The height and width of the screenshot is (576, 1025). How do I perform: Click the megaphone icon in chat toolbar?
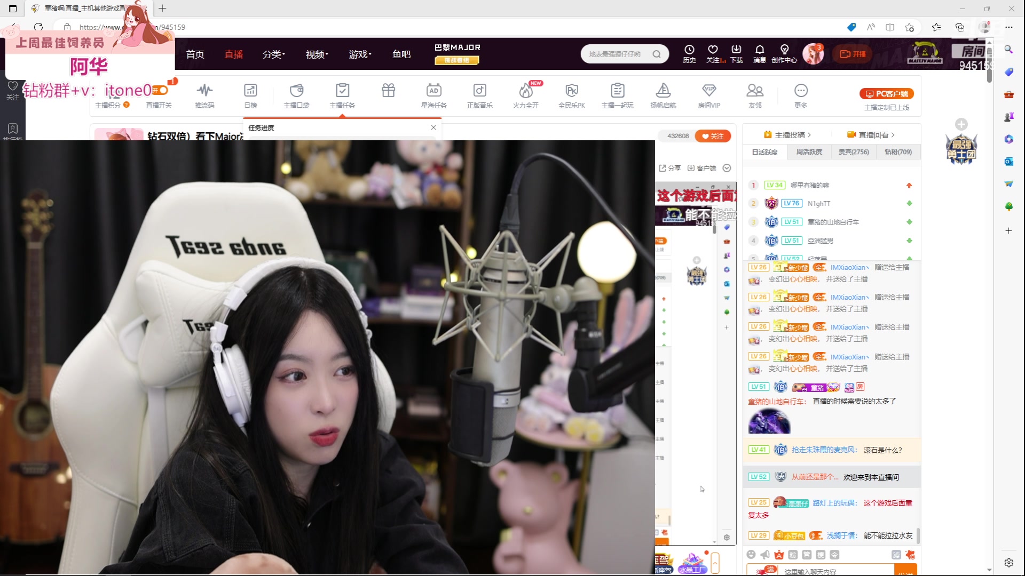click(x=765, y=555)
